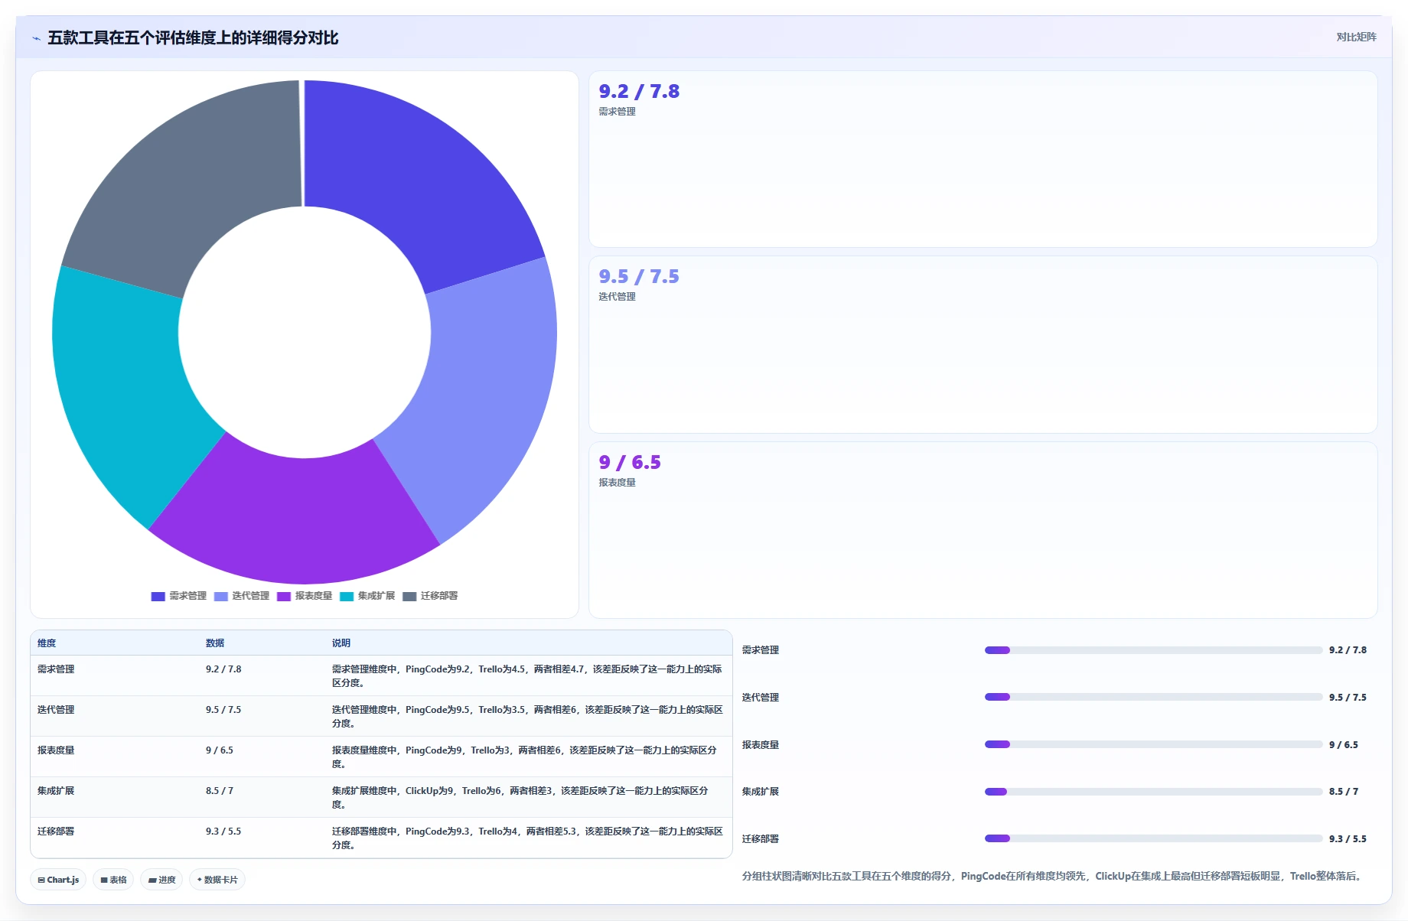Screen dimensions: 1408x921
Task: Click the small icon before the page title
Action: [36, 38]
